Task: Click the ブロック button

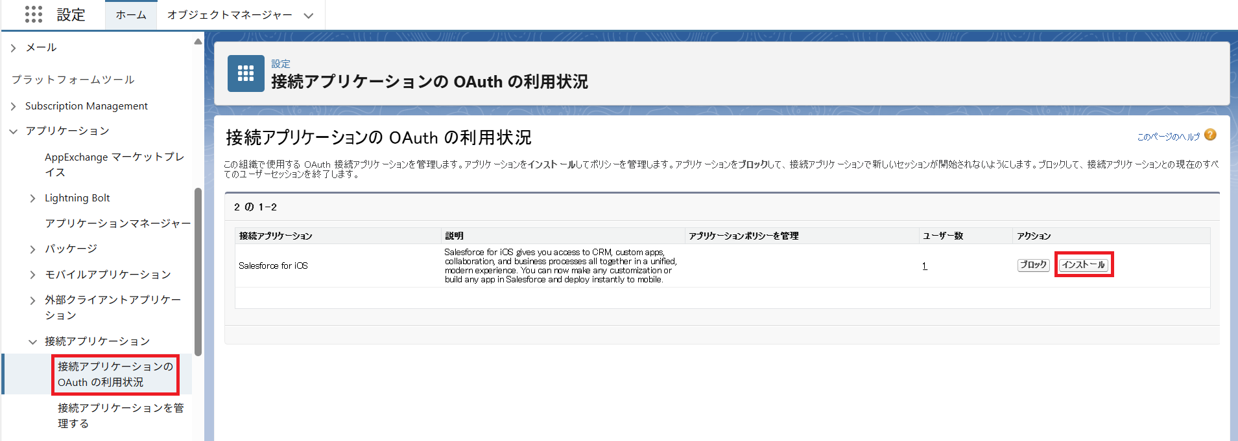Action: point(1033,265)
